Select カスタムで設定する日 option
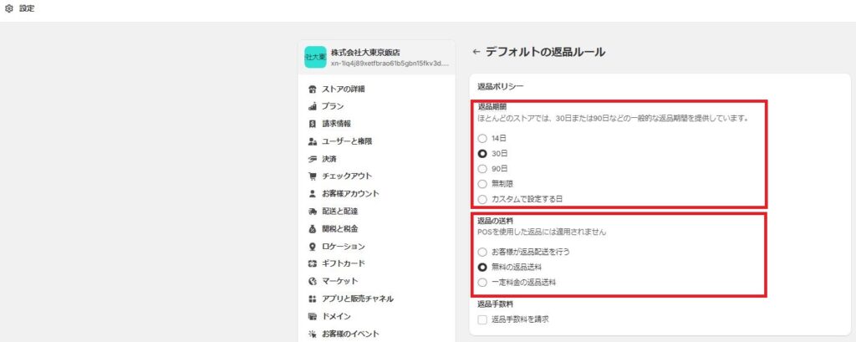The image size is (856, 342). point(482,199)
